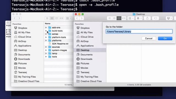Open arrange dropdown in SDK Finder window
Viewport: 176px width, 99px height.
(x=68, y=18)
